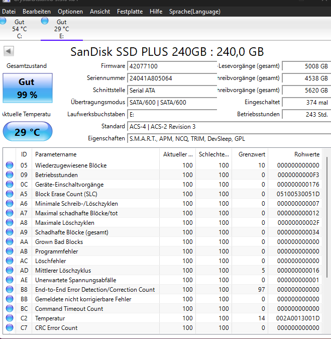Click the Übertragungsmodus field SATA/600
Image resolution: width=331 pixels, height=339 pixels.
tap(172, 103)
